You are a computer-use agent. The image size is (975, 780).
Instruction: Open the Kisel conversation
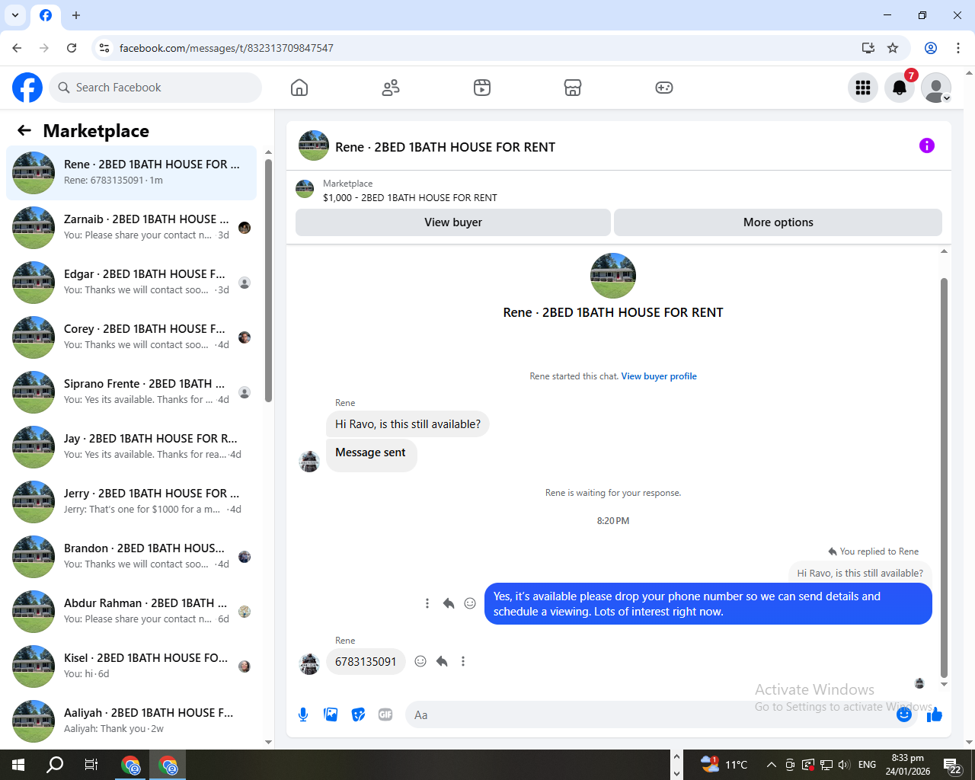[131, 667]
